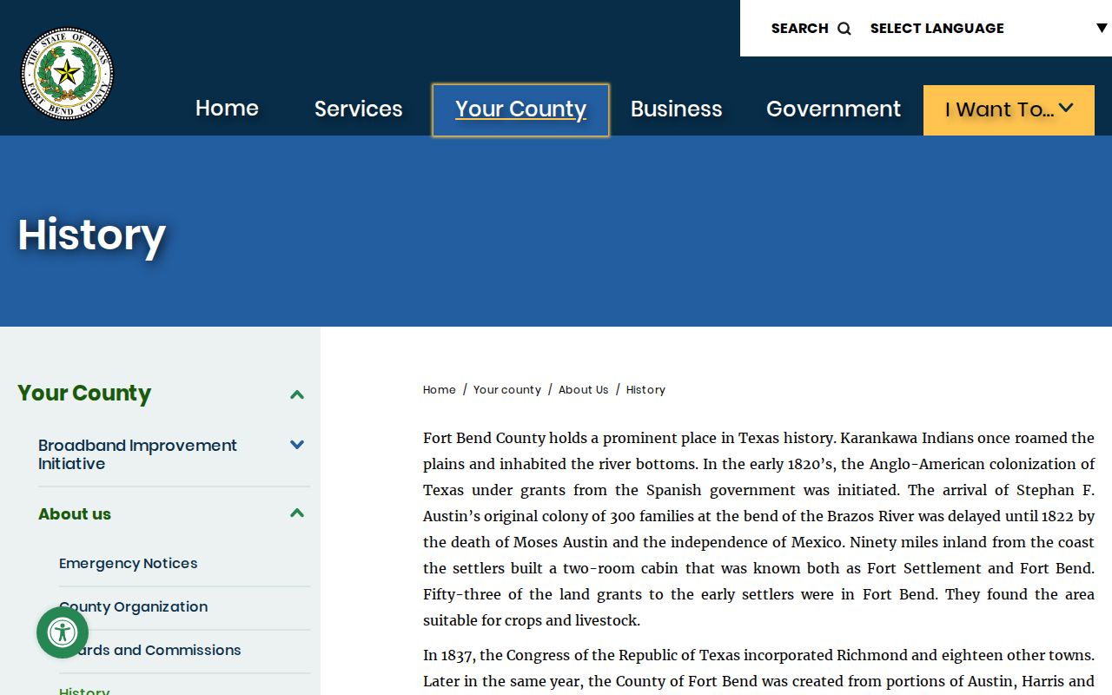The width and height of the screenshot is (1112, 695).
Task: Open Broadband Improvement Initiative sidebar link
Action: [137, 454]
